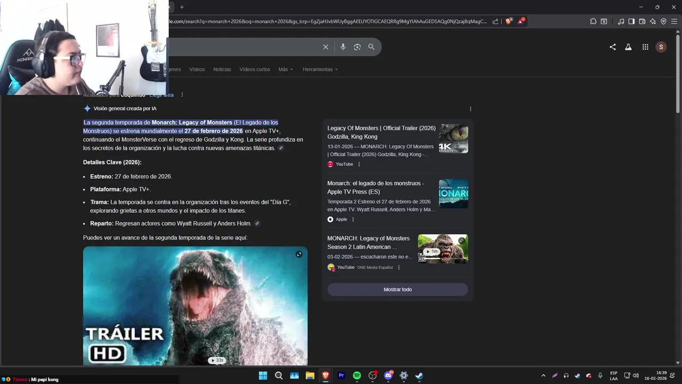Open location results options dots

coord(182,95)
